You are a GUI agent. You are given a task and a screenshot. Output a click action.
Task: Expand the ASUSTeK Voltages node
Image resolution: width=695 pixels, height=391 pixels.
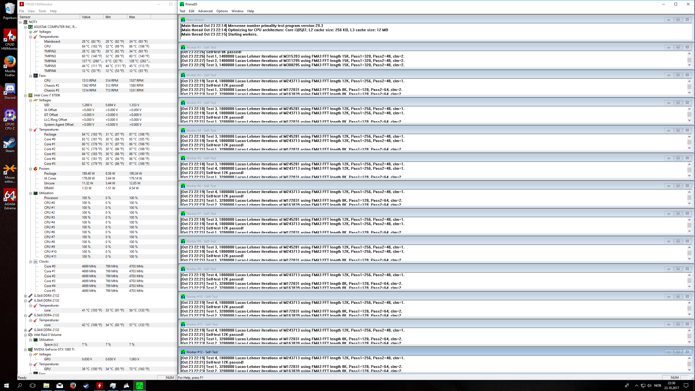[x=31, y=32]
